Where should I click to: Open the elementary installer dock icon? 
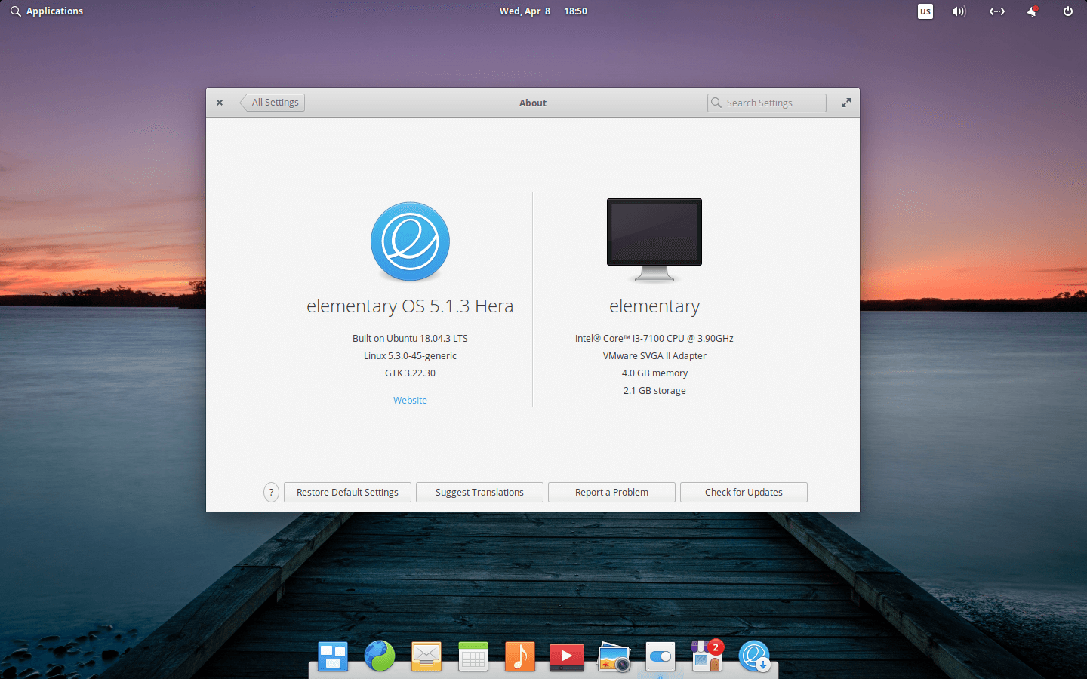click(x=754, y=656)
